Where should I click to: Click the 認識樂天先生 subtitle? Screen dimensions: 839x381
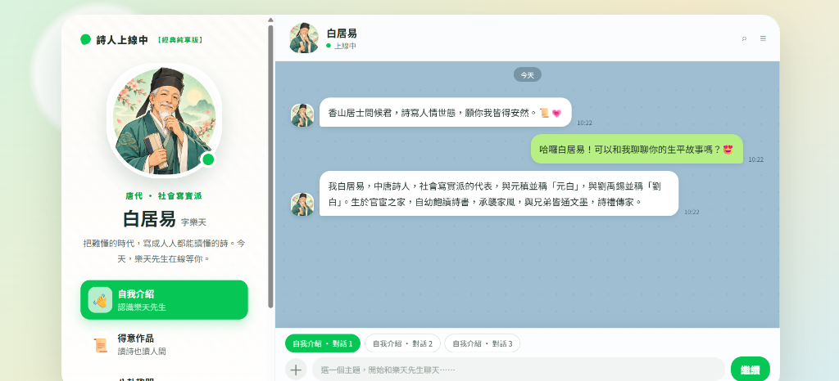[x=142, y=307]
